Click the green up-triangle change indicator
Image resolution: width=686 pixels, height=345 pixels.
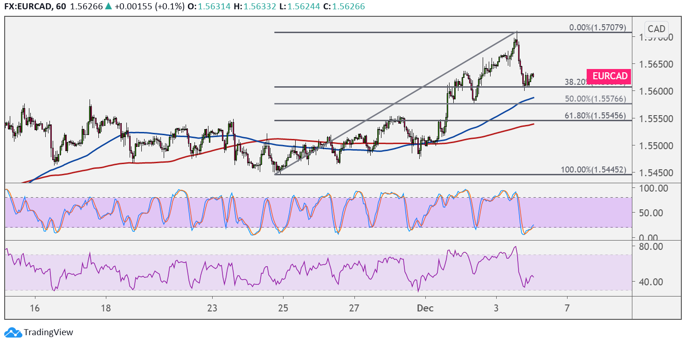pos(109,7)
